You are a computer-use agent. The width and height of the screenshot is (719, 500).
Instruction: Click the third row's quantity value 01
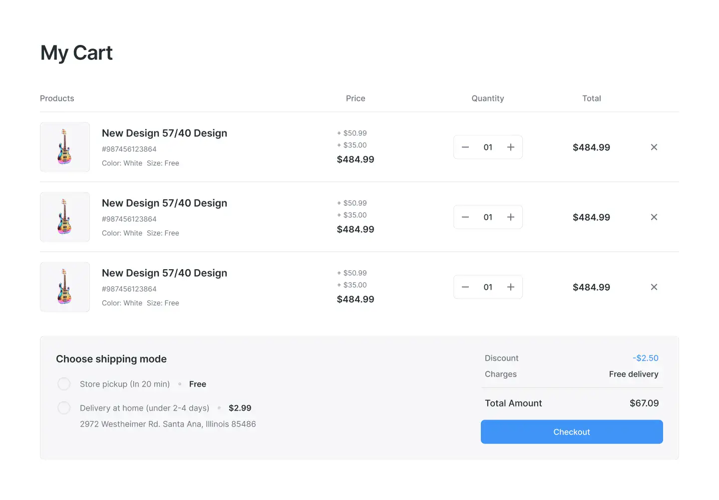488,287
